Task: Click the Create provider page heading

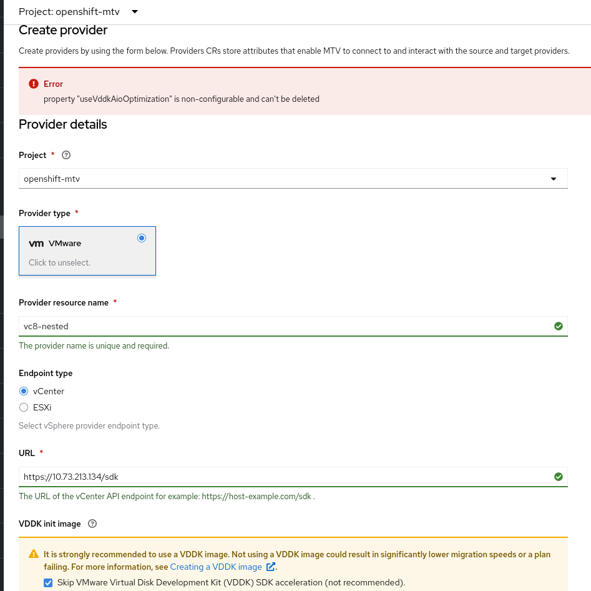Action: (x=63, y=30)
